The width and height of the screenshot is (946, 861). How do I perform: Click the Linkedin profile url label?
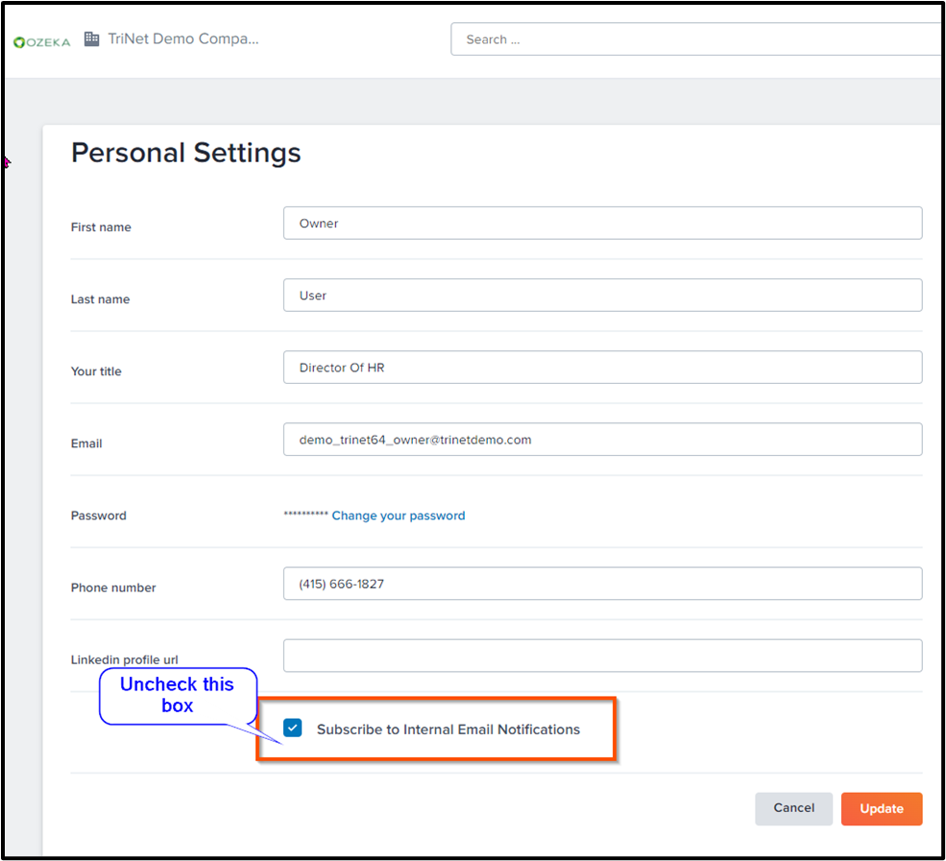(124, 659)
